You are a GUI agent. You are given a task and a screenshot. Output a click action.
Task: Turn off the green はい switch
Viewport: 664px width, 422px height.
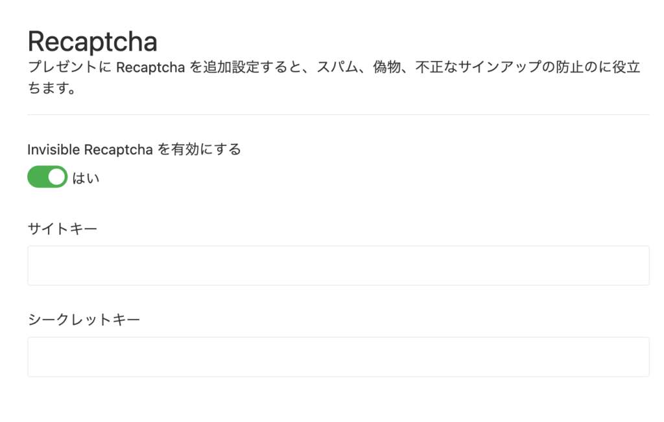click(47, 177)
